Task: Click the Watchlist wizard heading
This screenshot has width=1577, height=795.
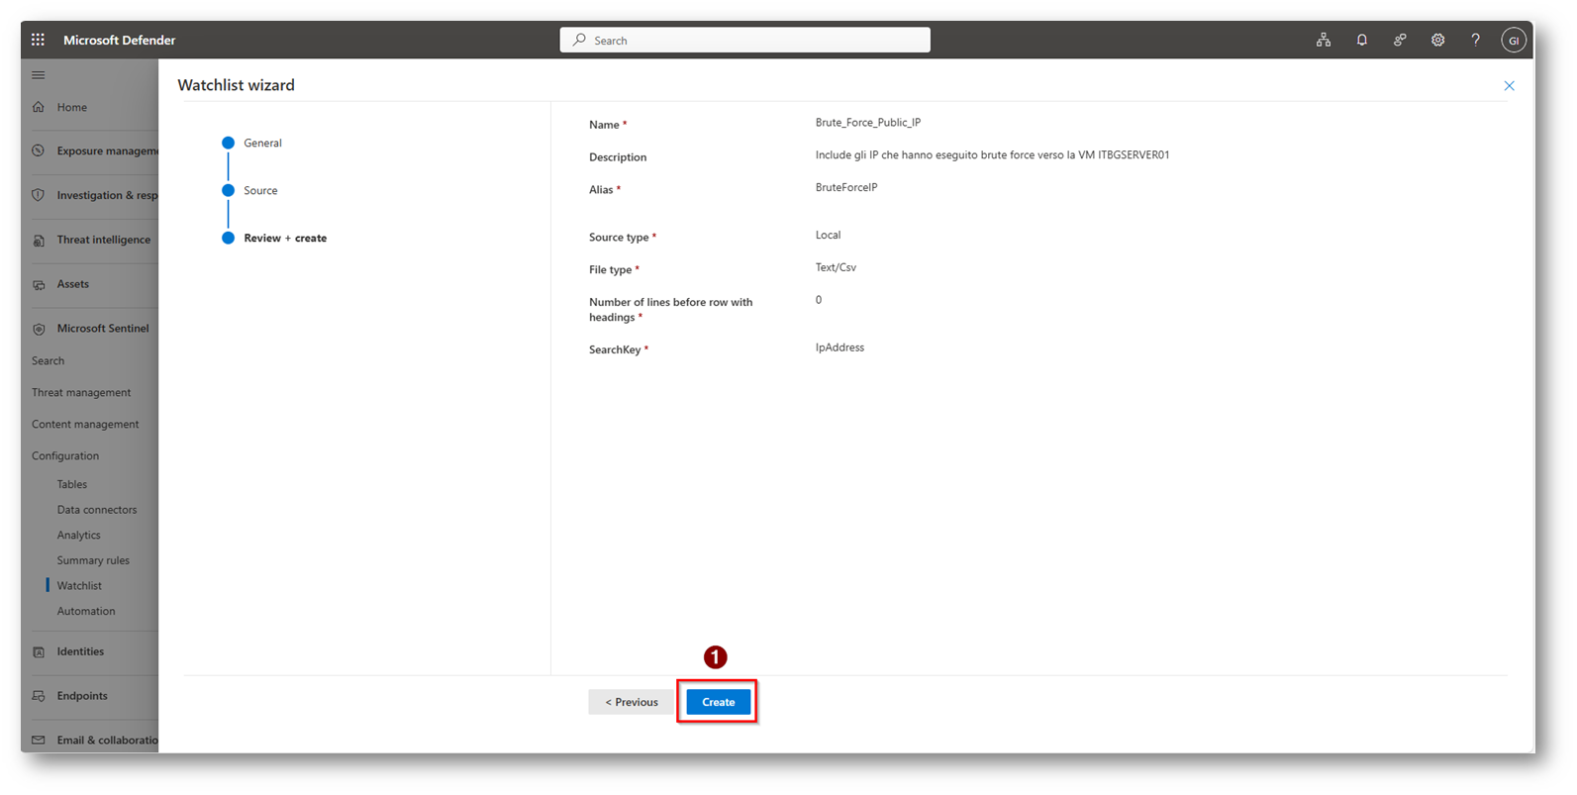Action: (x=237, y=85)
